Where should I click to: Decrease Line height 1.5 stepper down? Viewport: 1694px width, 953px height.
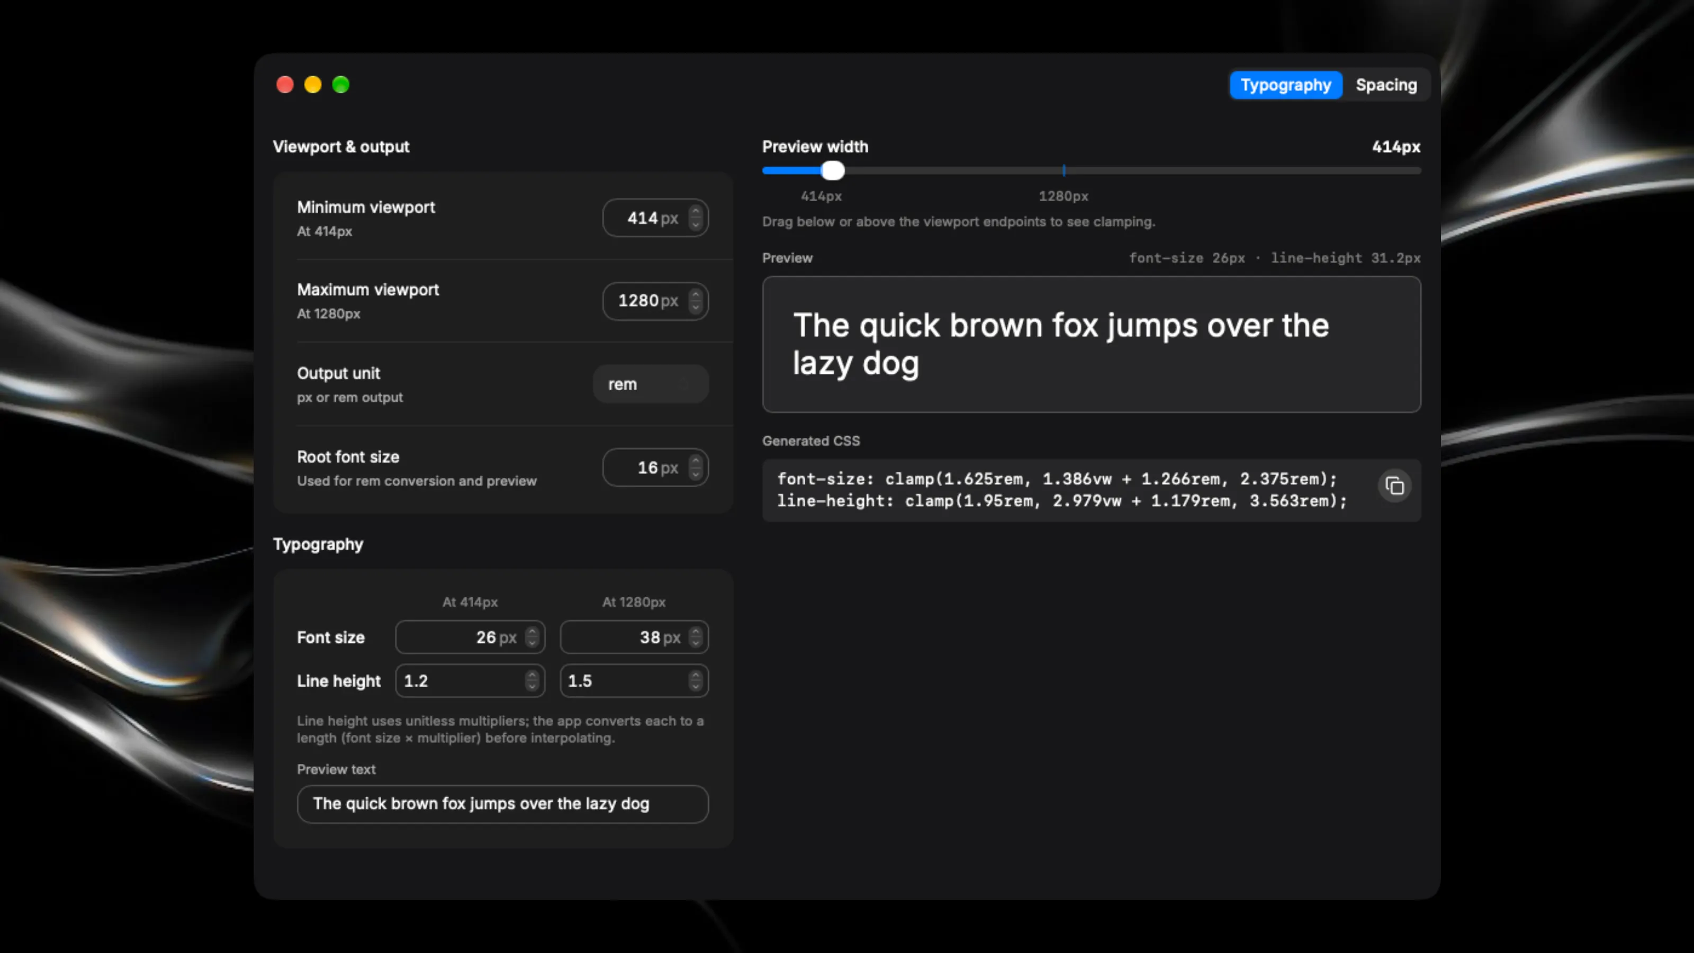tap(696, 687)
